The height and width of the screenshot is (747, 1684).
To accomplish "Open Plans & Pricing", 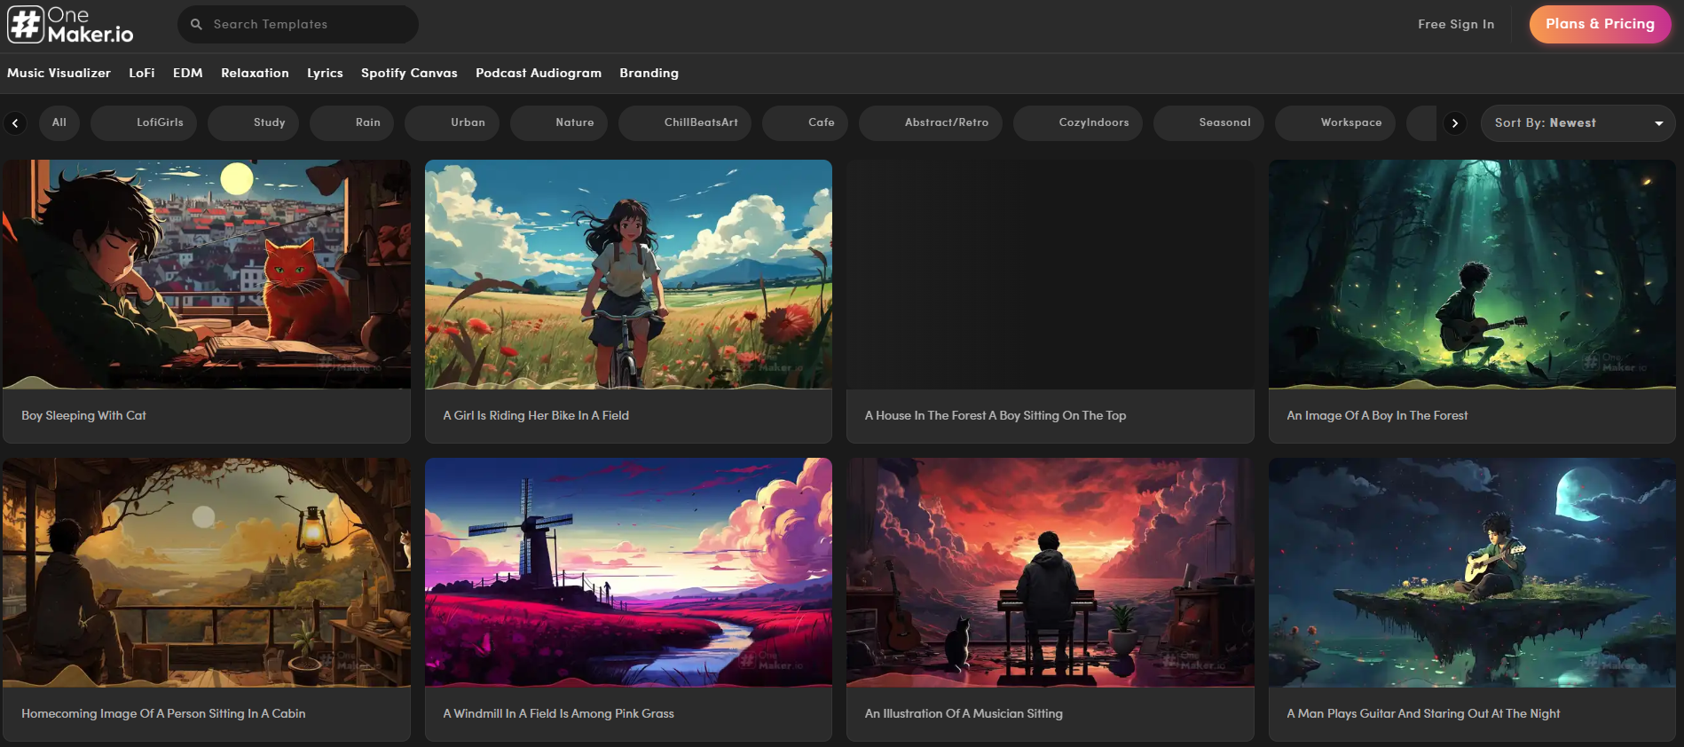I will click(x=1600, y=25).
